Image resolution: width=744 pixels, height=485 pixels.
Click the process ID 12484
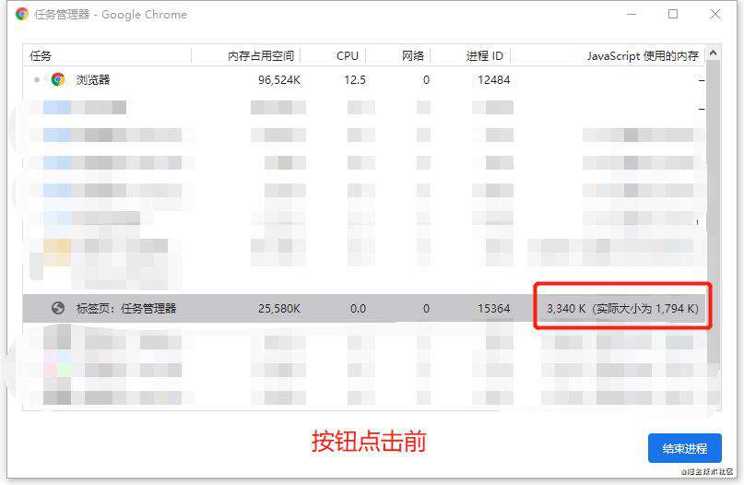493,79
